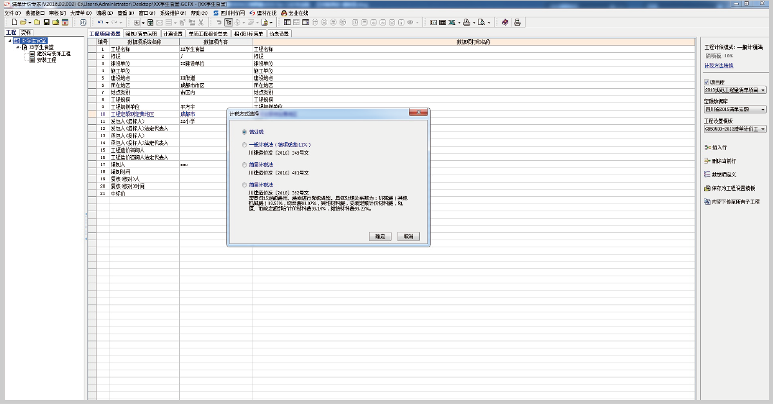Click the undo arrow toolbar icon

tap(100, 22)
